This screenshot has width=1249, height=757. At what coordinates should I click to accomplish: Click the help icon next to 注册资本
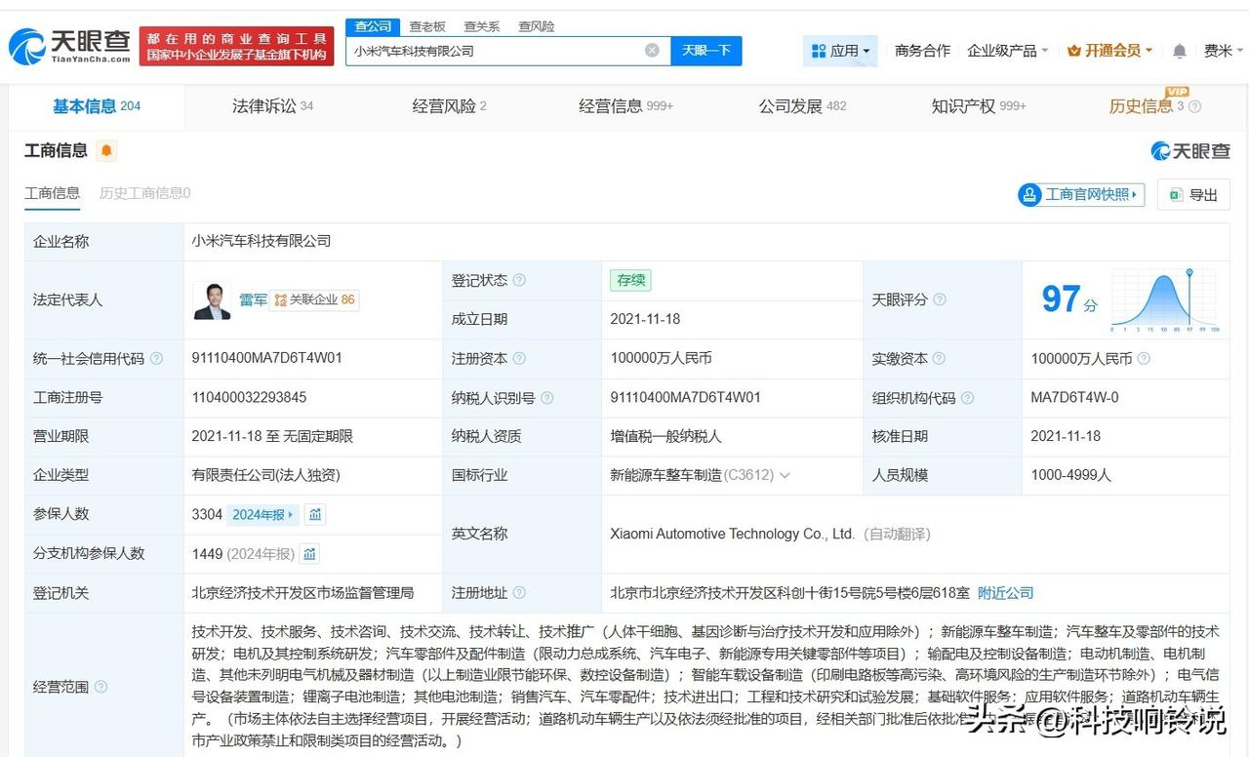519,359
